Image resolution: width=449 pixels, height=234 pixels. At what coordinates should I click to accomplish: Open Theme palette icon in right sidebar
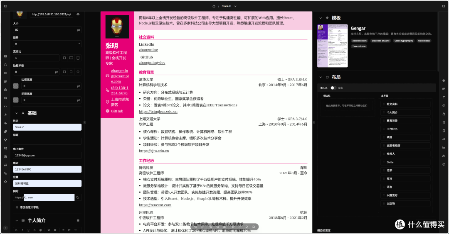coord(444,106)
